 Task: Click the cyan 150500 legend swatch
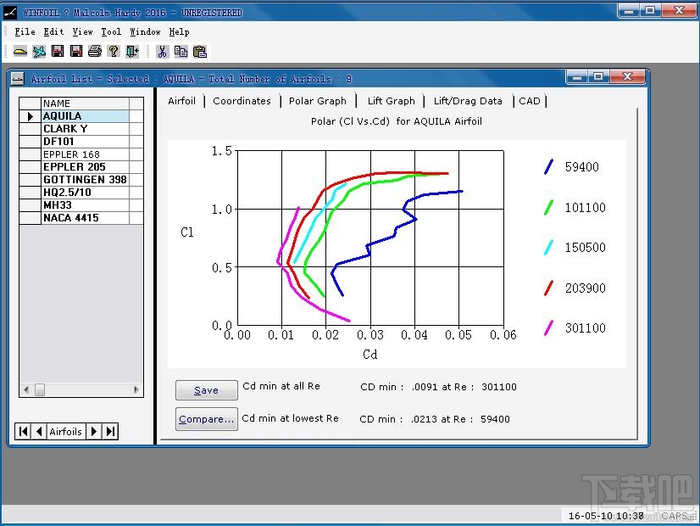point(548,248)
